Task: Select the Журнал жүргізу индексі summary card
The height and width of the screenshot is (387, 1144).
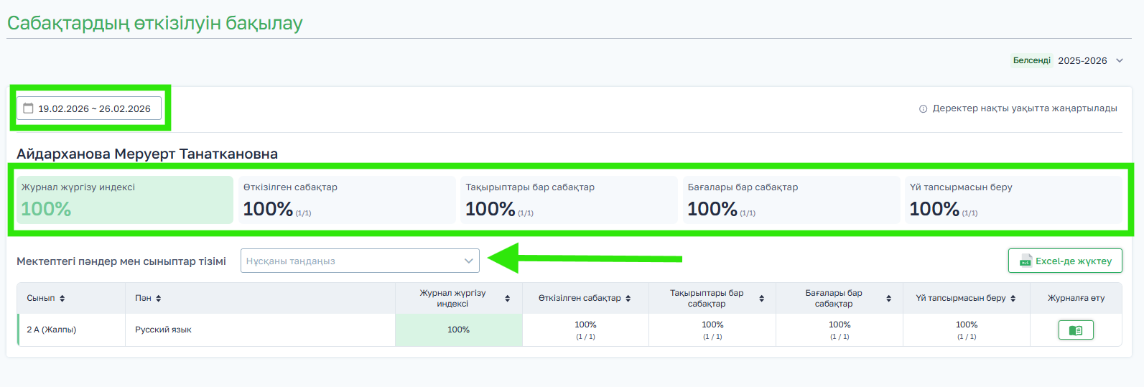Action: tap(125, 200)
